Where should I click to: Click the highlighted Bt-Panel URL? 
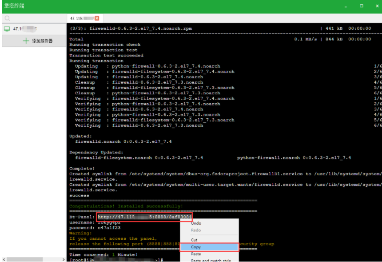pyautogui.click(x=144, y=217)
